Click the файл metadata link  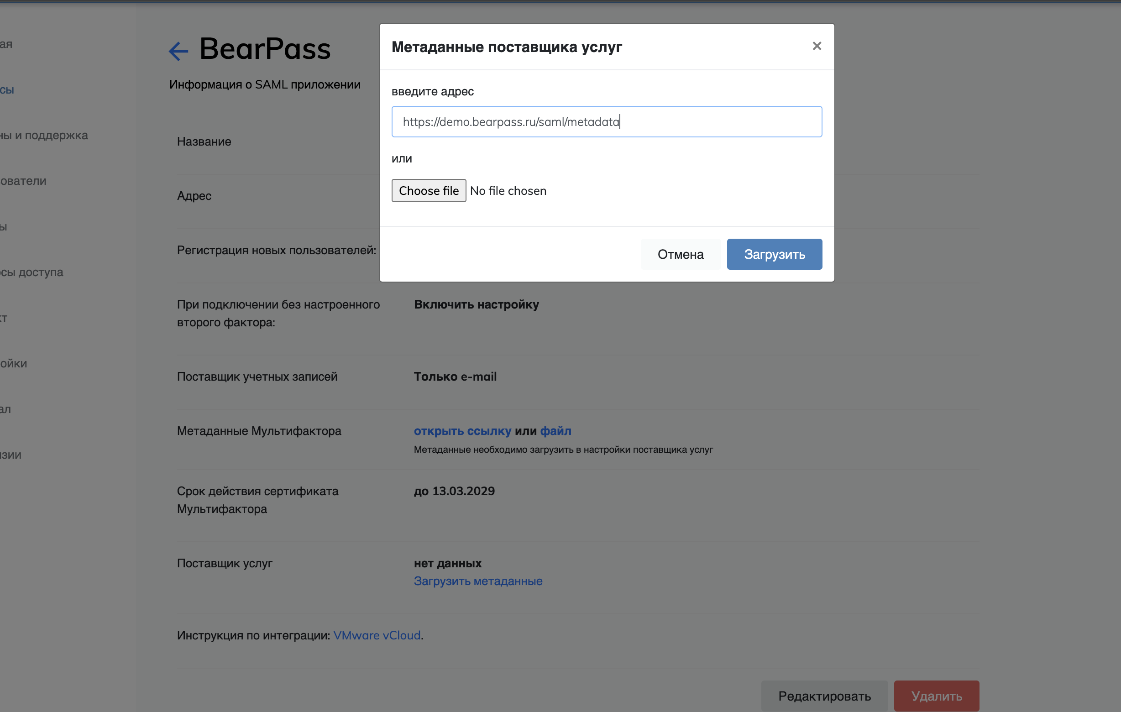(555, 431)
